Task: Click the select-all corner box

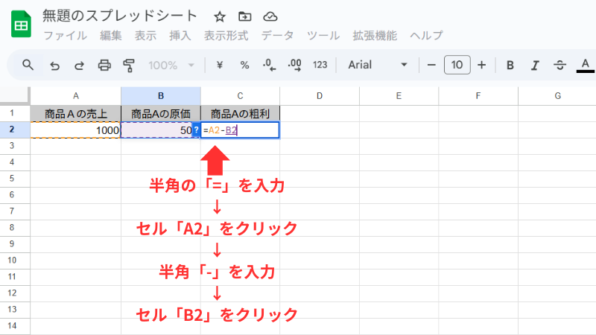Action: pyautogui.click(x=14, y=95)
